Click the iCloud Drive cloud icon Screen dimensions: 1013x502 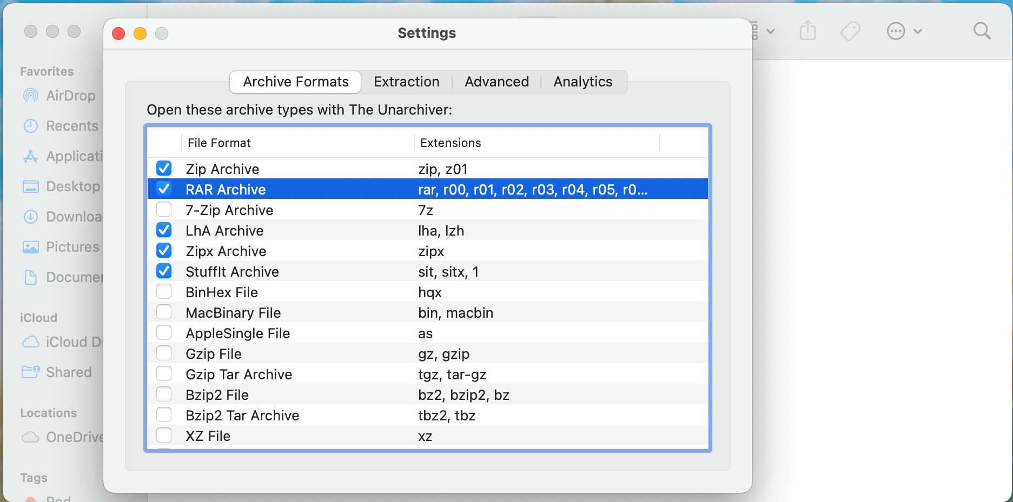(x=31, y=342)
